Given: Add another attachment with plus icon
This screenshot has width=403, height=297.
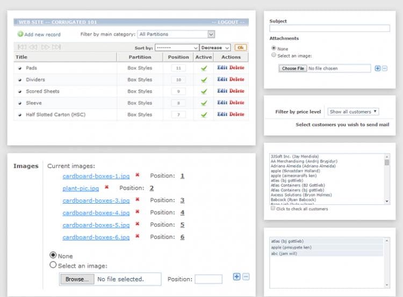Looking at the screenshot, I should tap(378, 68).
